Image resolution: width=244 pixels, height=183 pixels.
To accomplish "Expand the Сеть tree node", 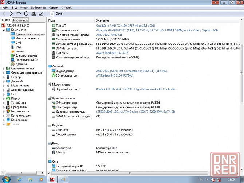I will tap(4, 94).
